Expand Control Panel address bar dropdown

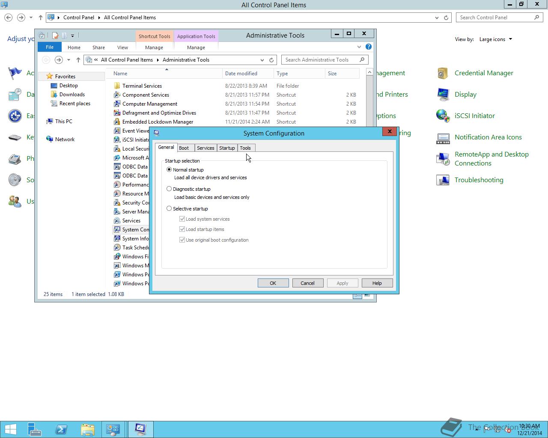point(437,18)
